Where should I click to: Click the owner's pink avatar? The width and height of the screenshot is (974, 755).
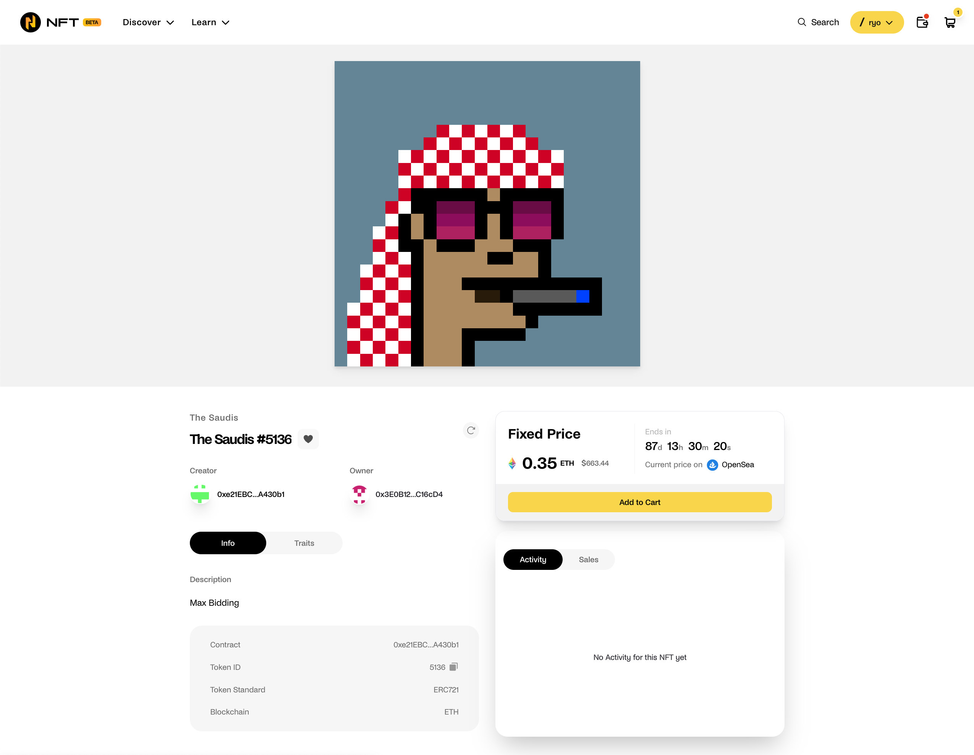[359, 494]
